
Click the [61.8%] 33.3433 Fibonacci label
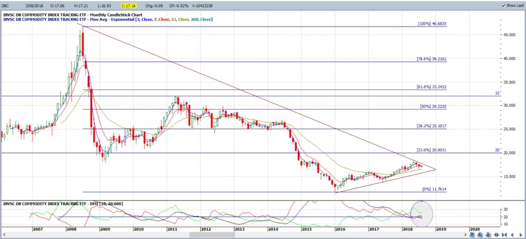tap(431, 87)
